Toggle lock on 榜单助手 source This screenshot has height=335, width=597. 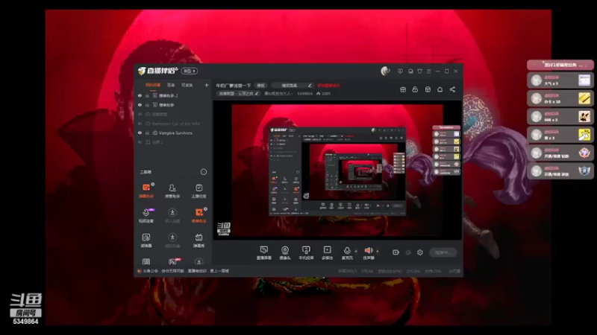(147, 105)
